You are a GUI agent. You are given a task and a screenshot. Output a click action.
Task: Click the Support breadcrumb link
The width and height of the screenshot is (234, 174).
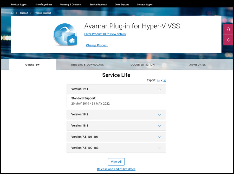click(x=24, y=13)
